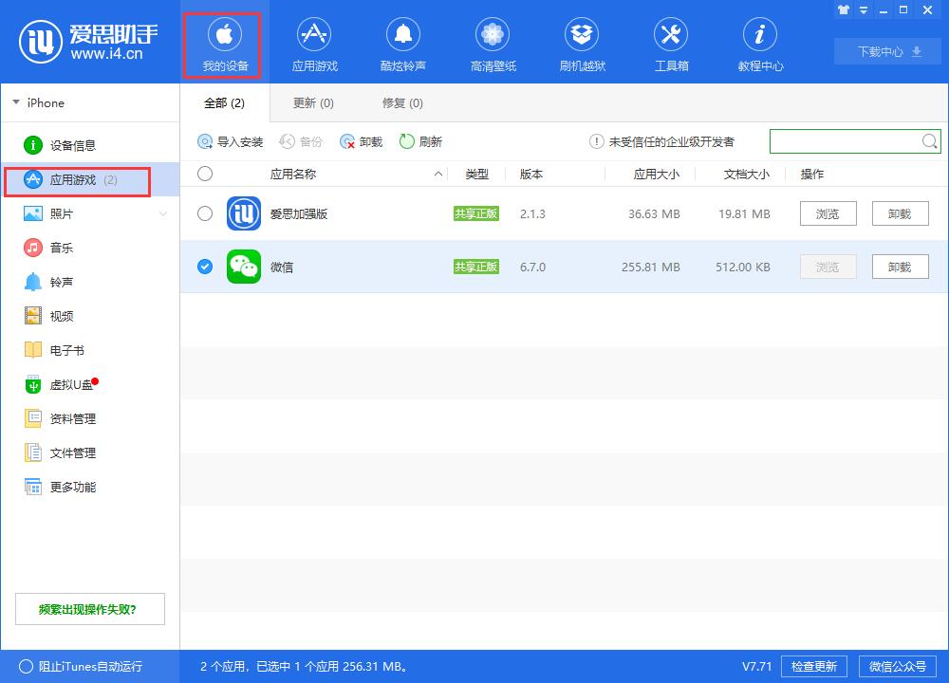Screen dimensions: 949x683
Task: Open the 修复 tab
Action: click(402, 102)
